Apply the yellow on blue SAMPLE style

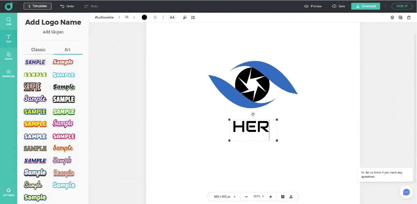coord(35,112)
